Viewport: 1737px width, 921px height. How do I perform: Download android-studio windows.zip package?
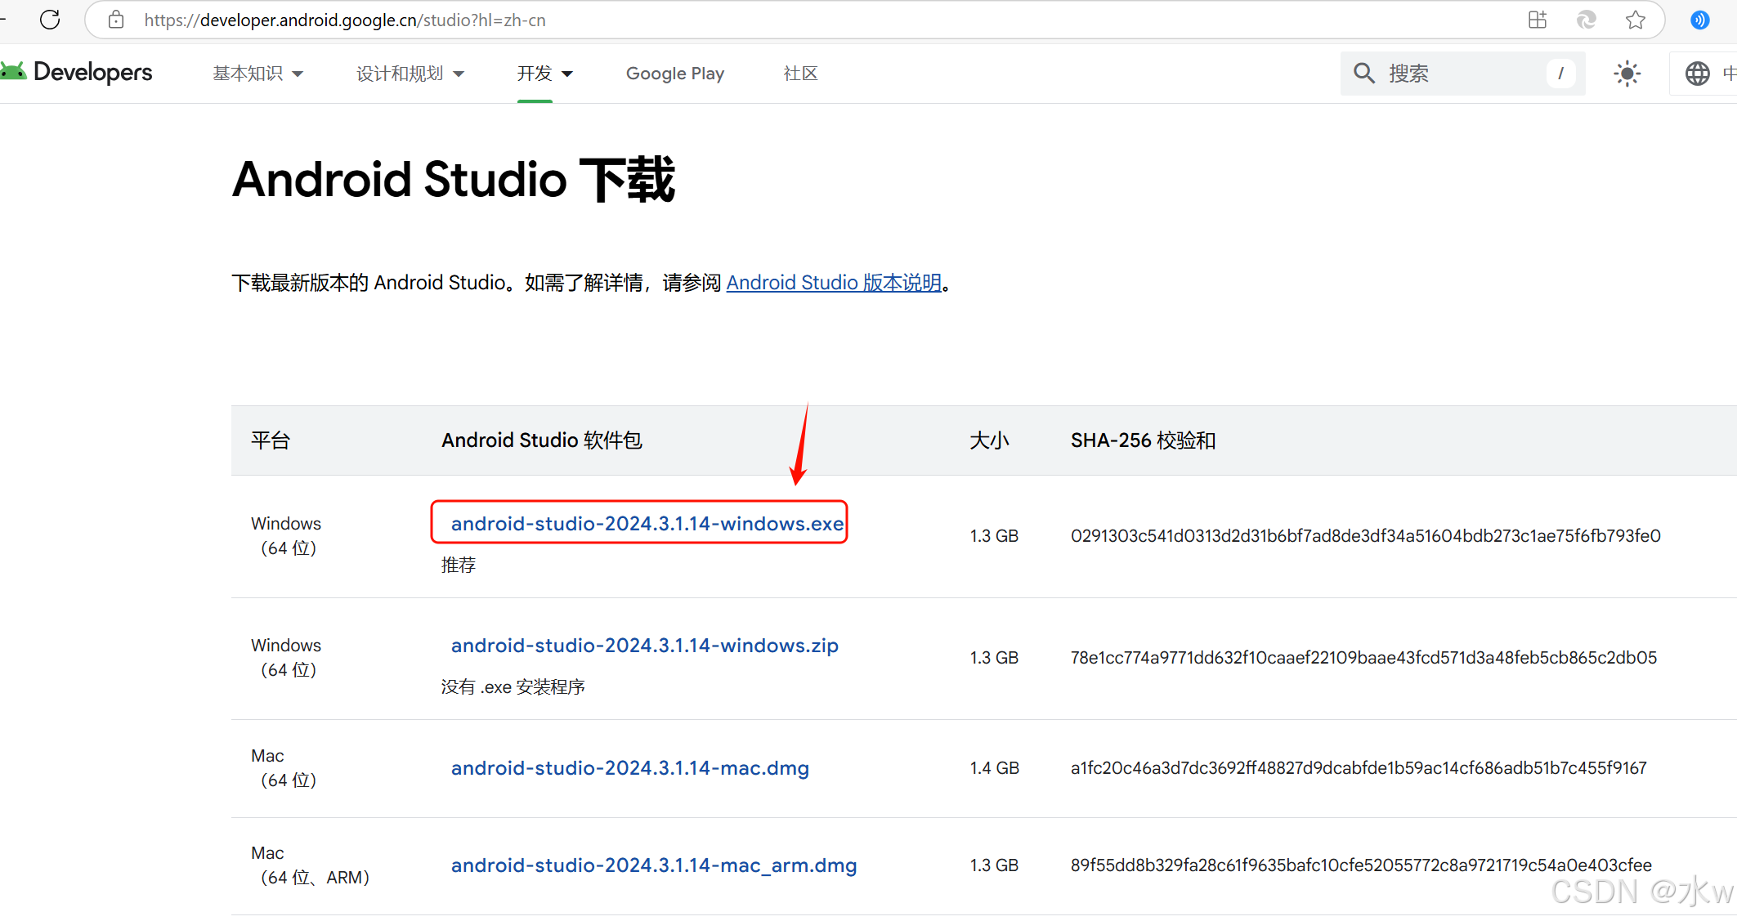(x=644, y=646)
